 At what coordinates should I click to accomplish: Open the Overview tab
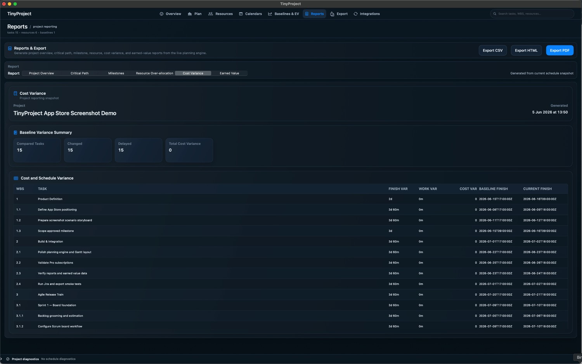(170, 14)
